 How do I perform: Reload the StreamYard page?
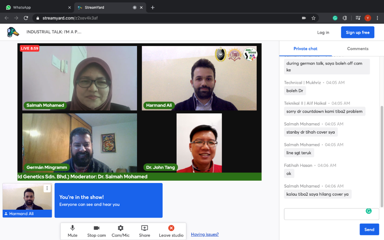point(26,18)
